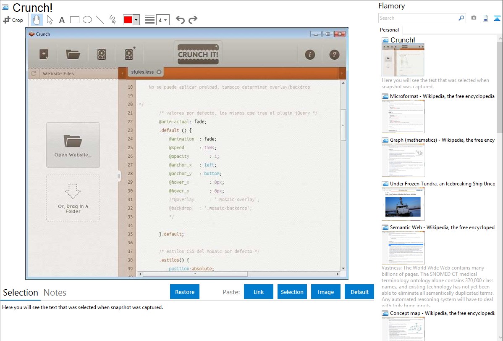Image resolution: width=503 pixels, height=341 pixels.
Task: Click code line 38 .estilos() {
Action: coord(174,260)
